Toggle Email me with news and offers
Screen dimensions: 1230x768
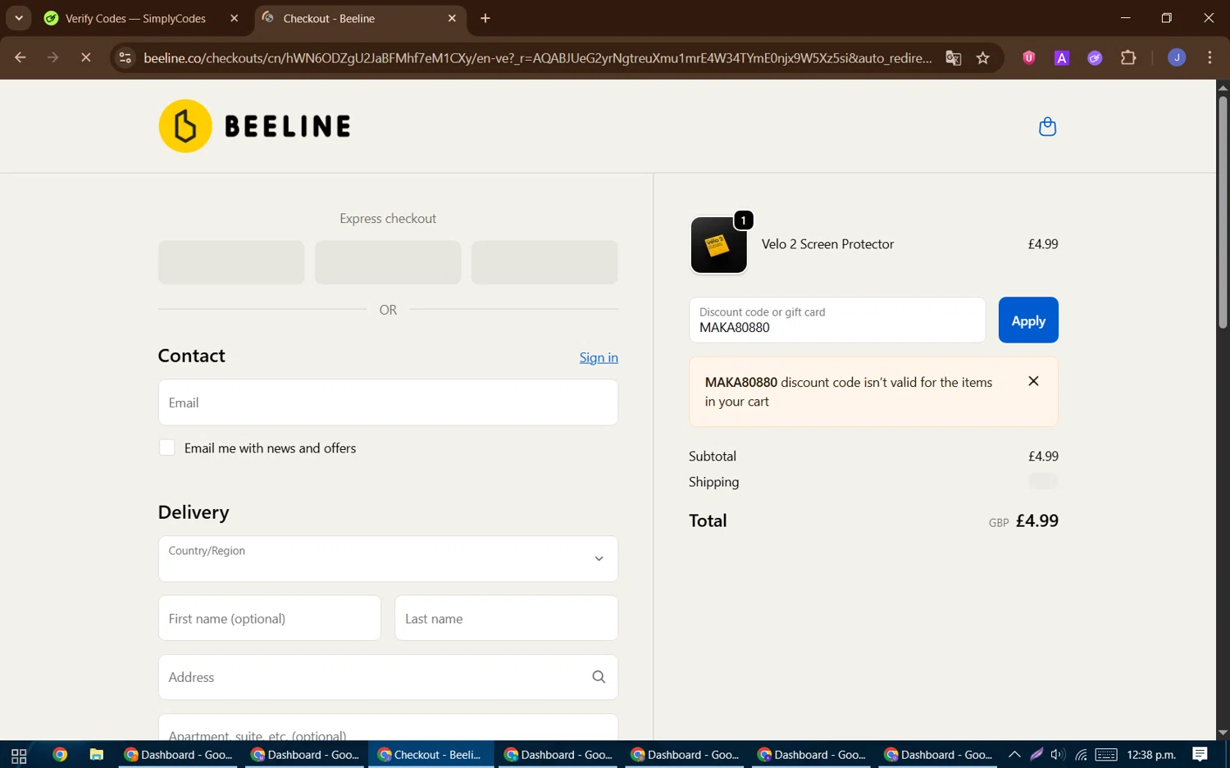(167, 448)
